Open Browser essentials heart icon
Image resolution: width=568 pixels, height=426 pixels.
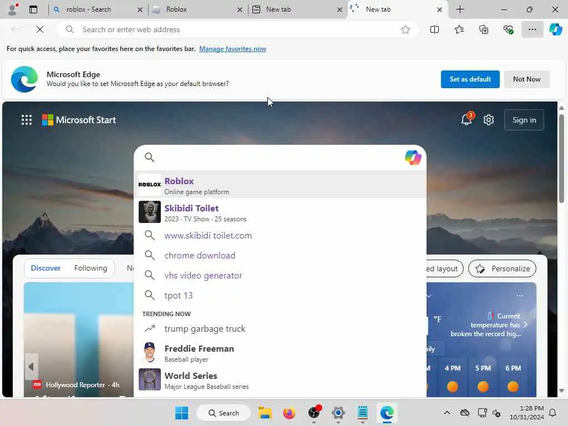(508, 30)
